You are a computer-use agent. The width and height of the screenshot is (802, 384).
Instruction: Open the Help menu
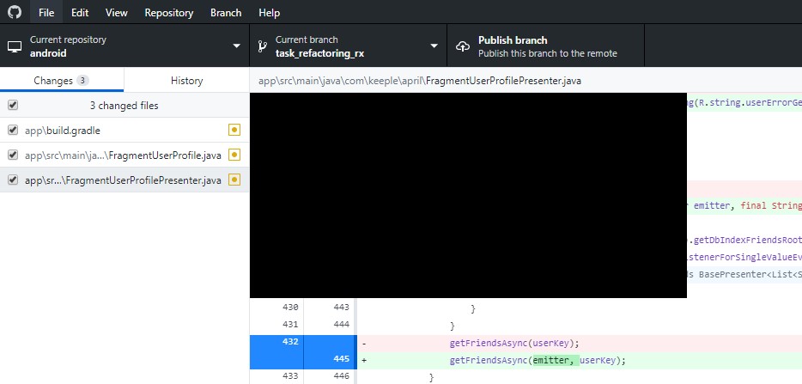pyautogui.click(x=269, y=13)
